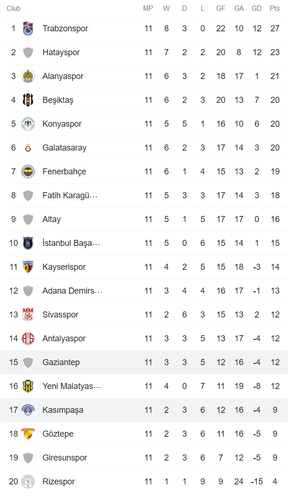Select the Galatasaray crest icon
Image resolution: width=288 pixels, height=497 pixels.
[x=28, y=147]
